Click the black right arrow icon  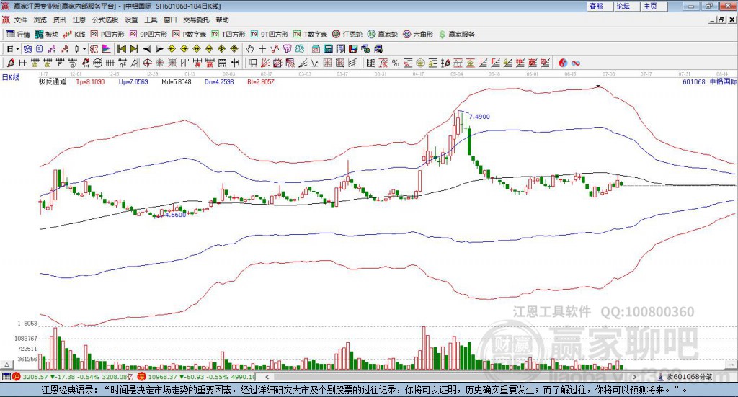159,49
